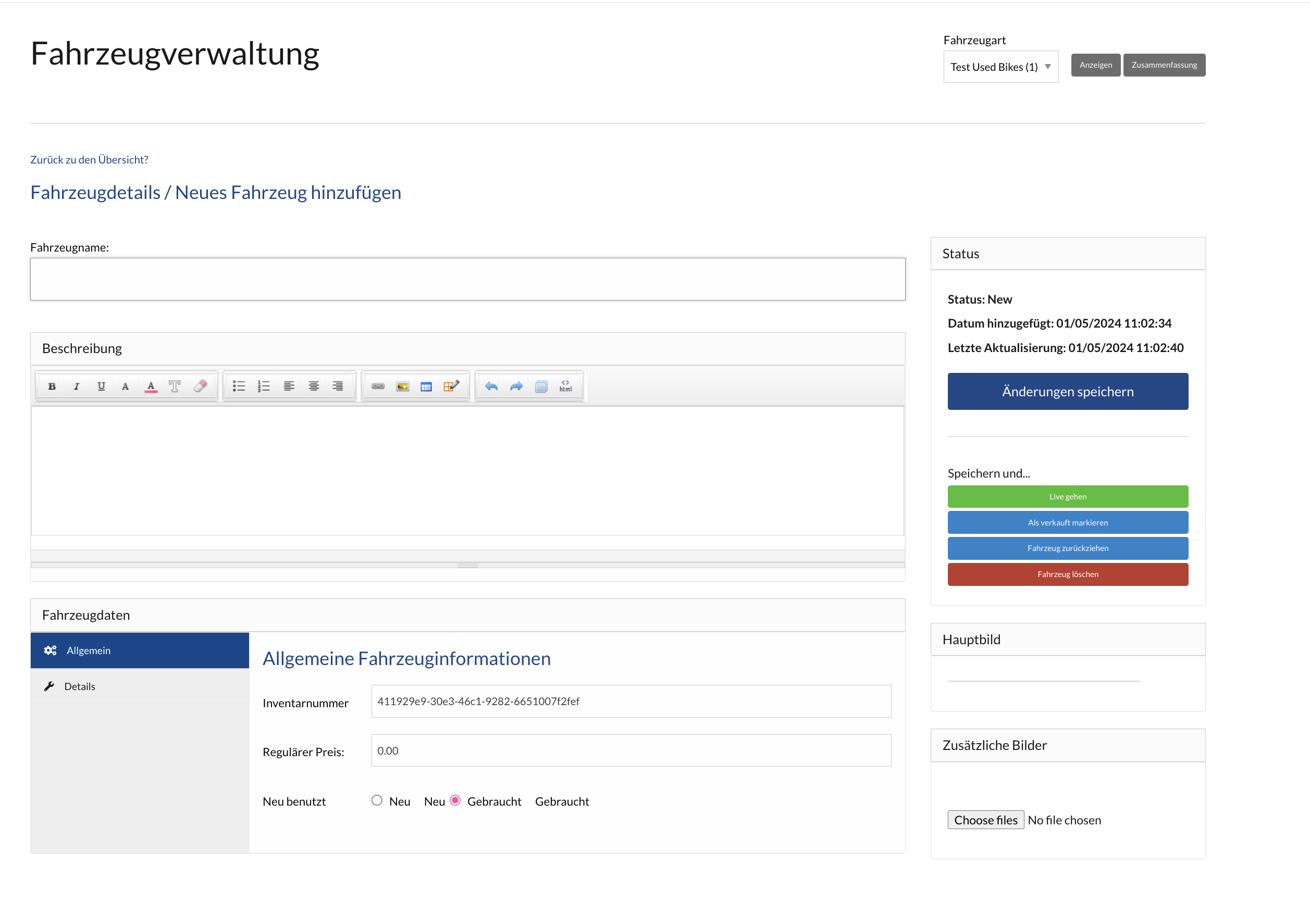Open the font color picker

pos(151,386)
